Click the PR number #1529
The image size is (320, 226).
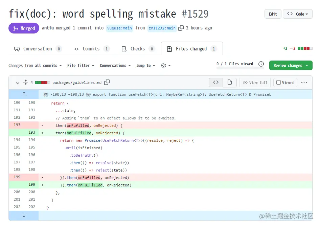point(195,14)
